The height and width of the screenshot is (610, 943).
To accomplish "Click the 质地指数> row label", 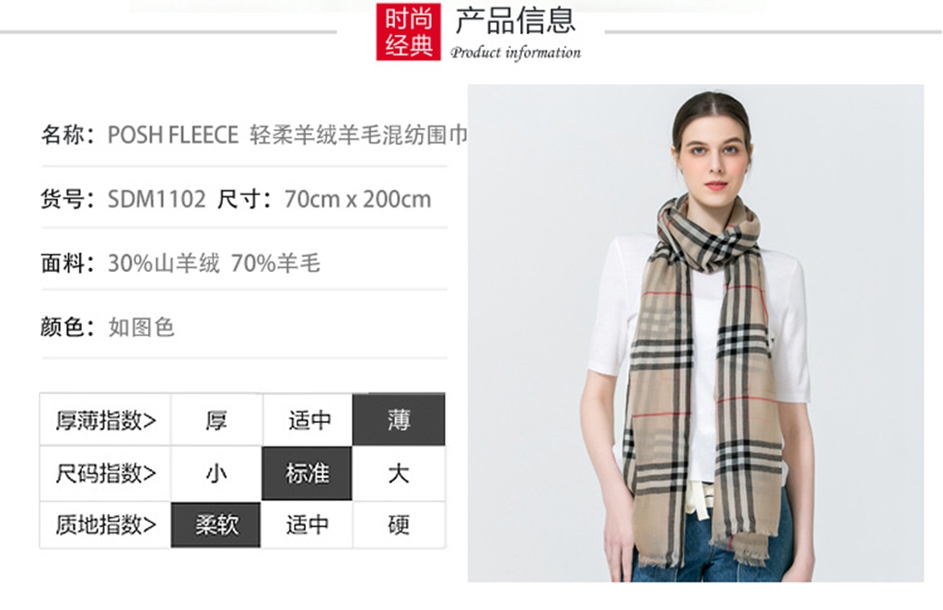I will click(x=106, y=525).
